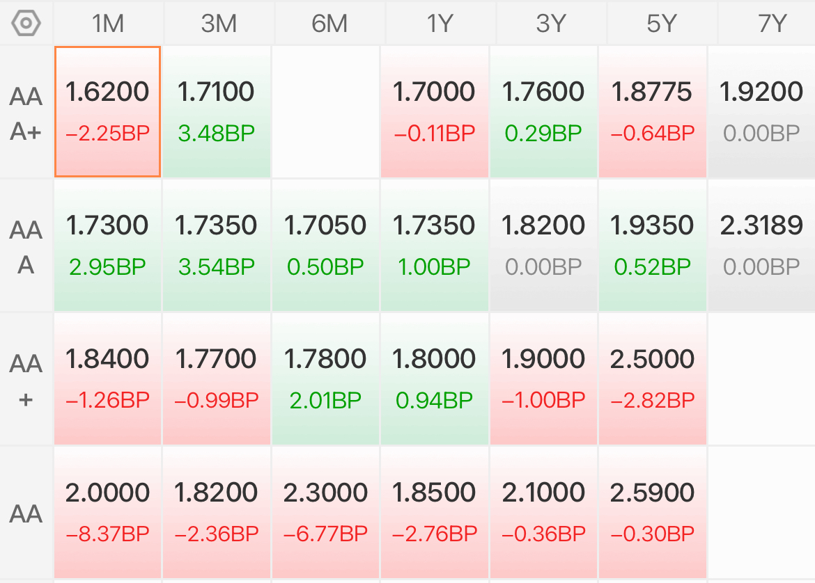
Task: Select the 6M column header
Action: pos(329,24)
